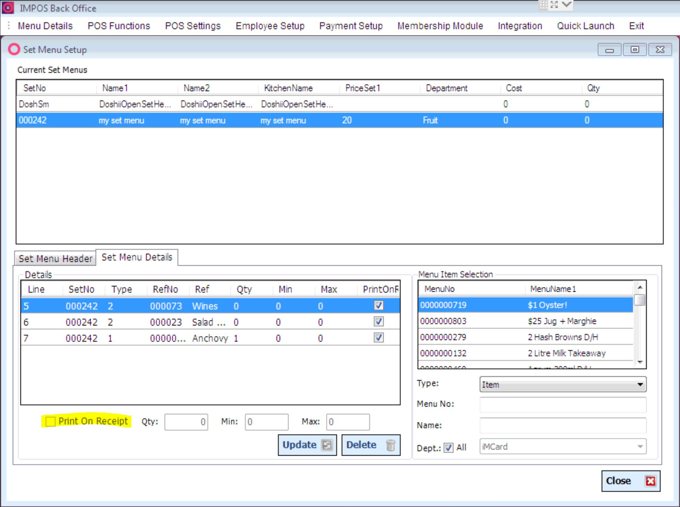Select the DoshSm set menu row
The height and width of the screenshot is (507, 680).
click(x=339, y=104)
